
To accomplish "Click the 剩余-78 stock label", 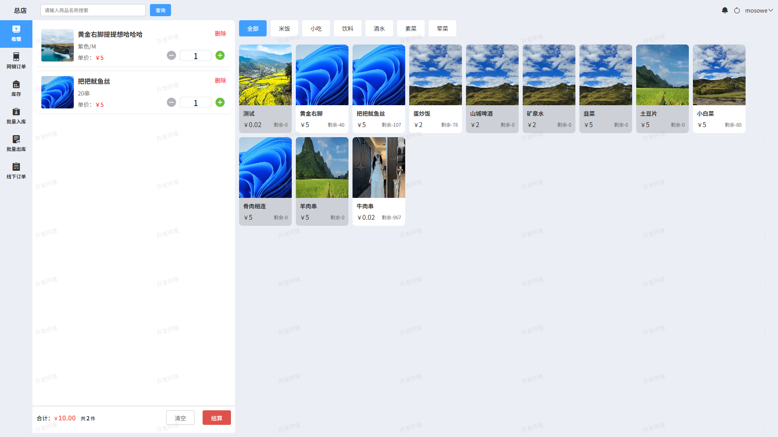I will 449,125.
